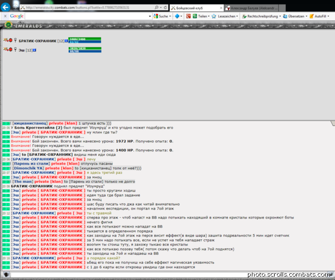Viewport: 335px width, 280px height.
Task: Click the name Боль Кроггентайла (2) in chat
Action: (x=39, y=127)
